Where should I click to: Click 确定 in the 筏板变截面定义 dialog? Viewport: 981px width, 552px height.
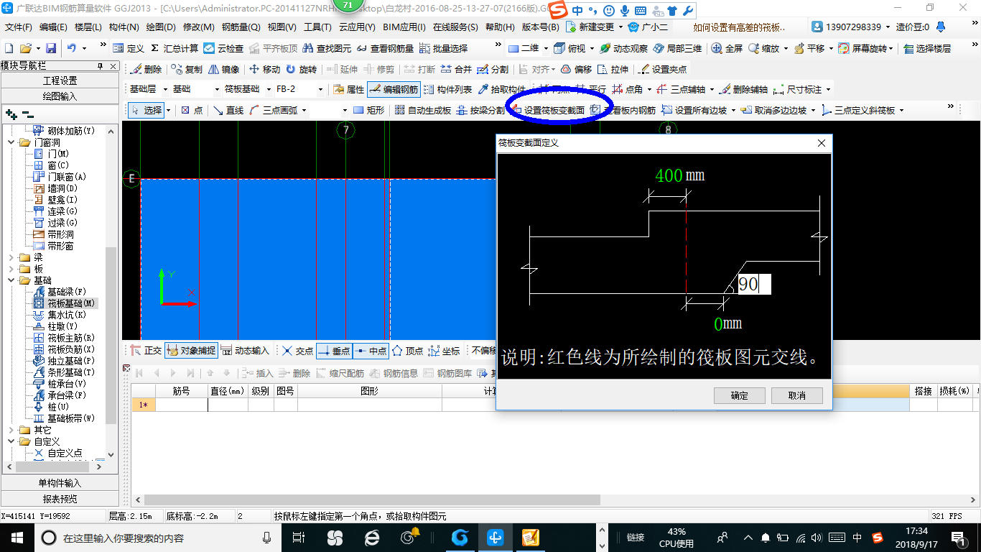click(x=740, y=395)
